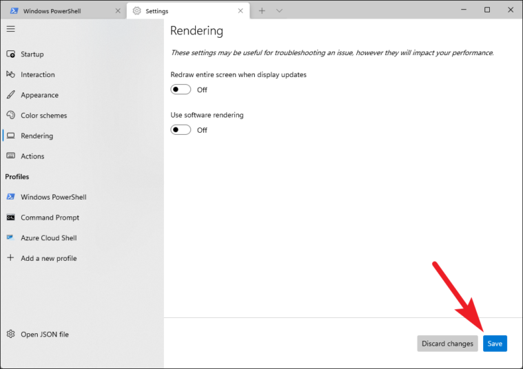Toggle Use software rendering switch

[x=181, y=129]
